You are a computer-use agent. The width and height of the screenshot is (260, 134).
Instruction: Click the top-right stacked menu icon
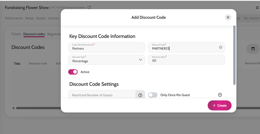[x=257, y=8]
